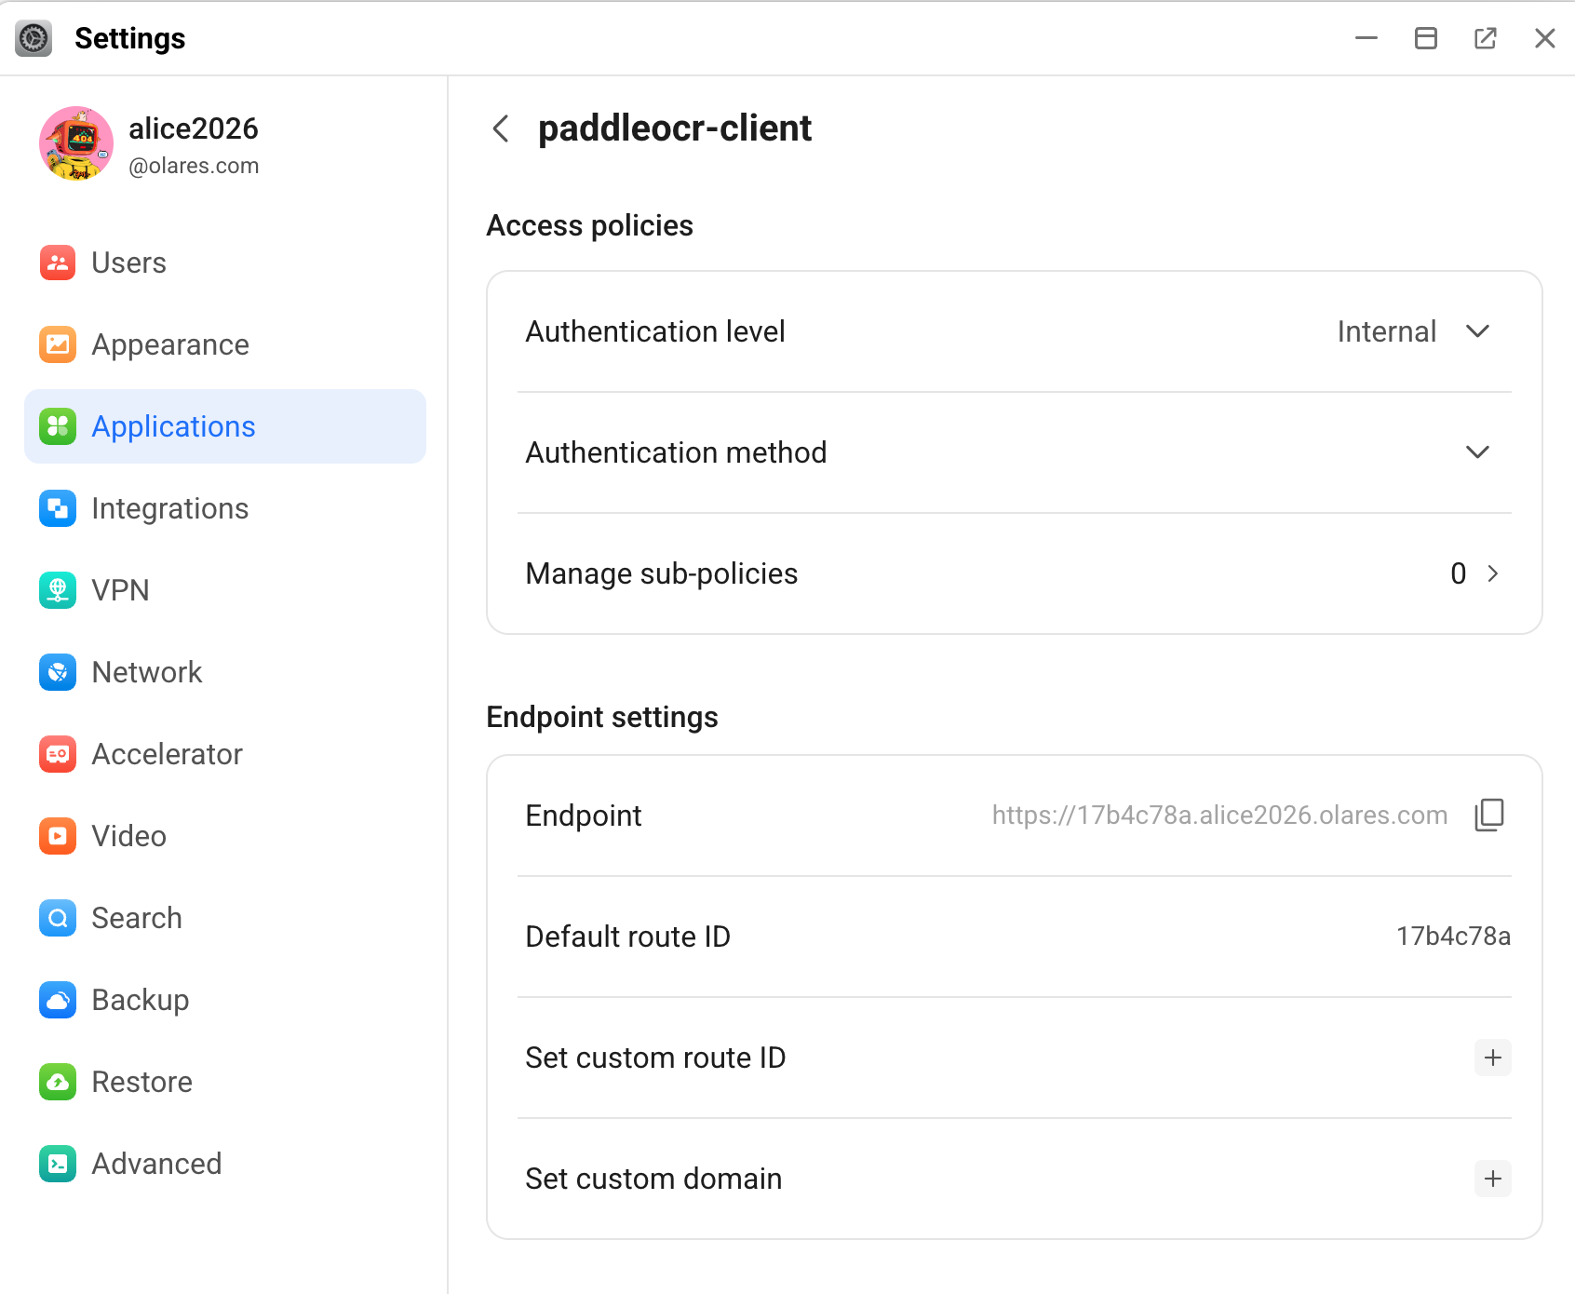Copy the endpoint URL with copy icon
This screenshot has height=1294, width=1575.
point(1489,815)
